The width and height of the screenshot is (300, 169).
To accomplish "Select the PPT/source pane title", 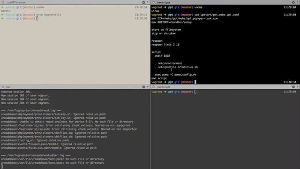I will 15,2.
